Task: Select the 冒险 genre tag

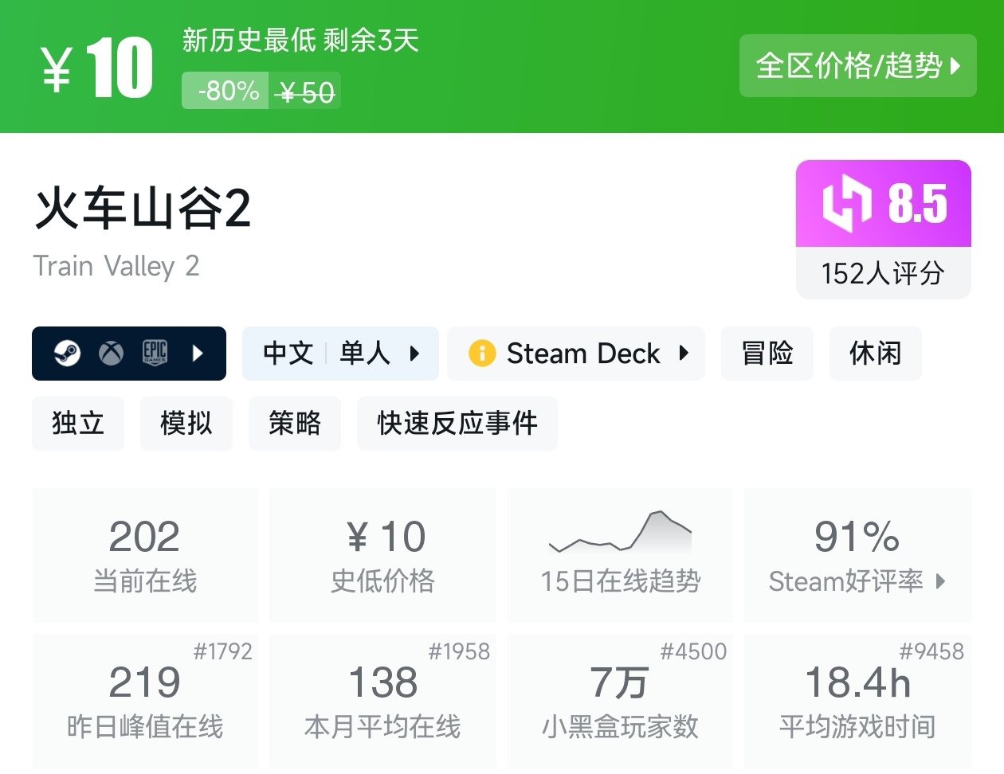Action: pos(767,353)
